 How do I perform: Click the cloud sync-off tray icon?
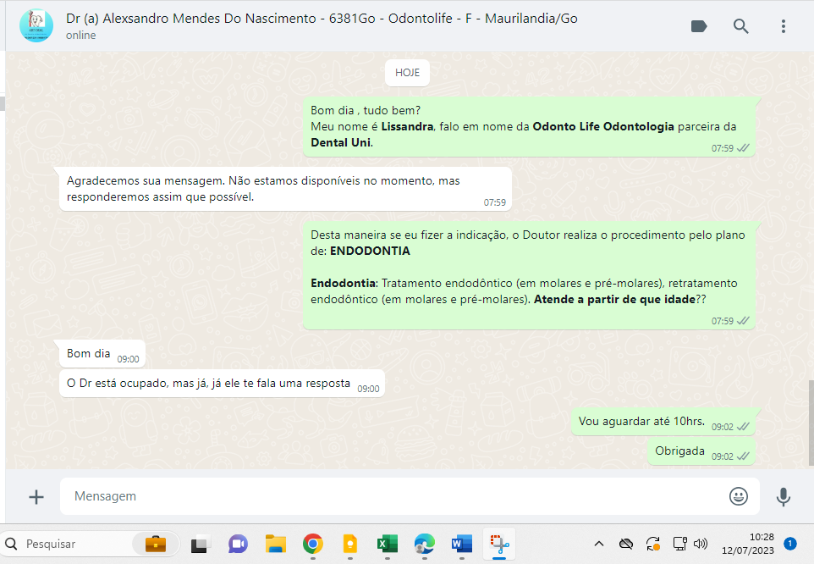pos(626,544)
